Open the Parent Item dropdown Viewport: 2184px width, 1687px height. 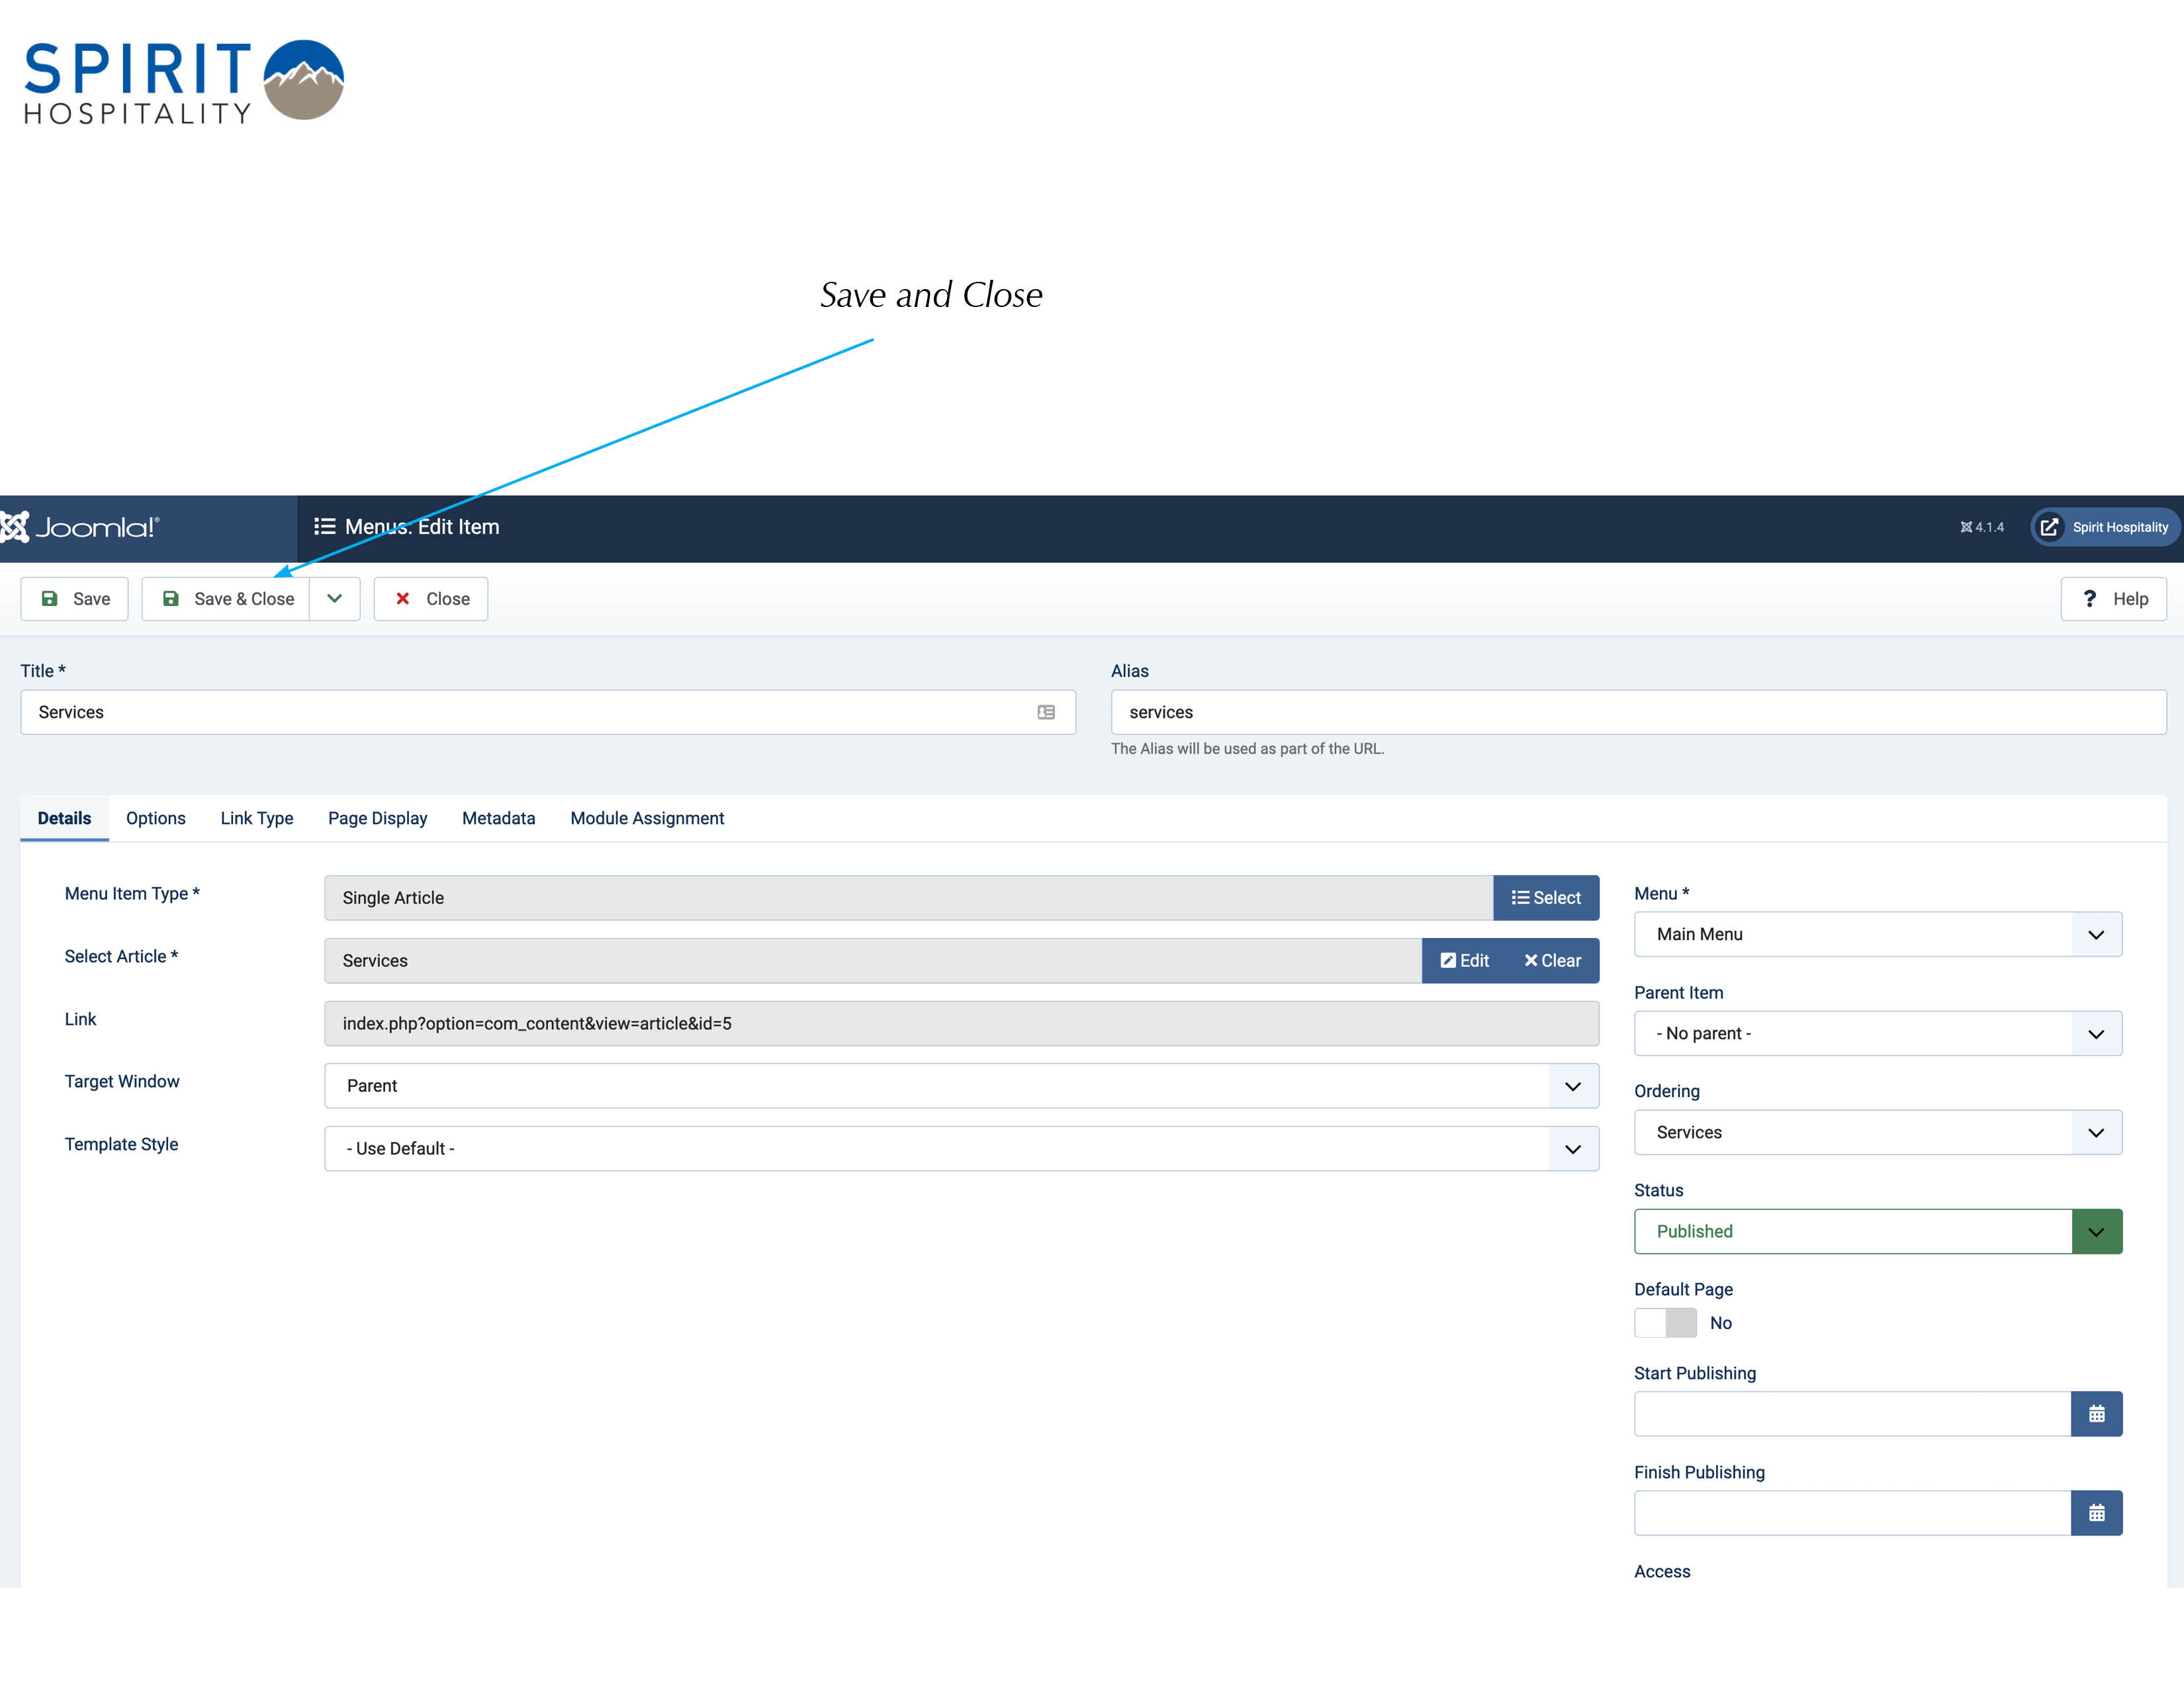pos(1878,1033)
